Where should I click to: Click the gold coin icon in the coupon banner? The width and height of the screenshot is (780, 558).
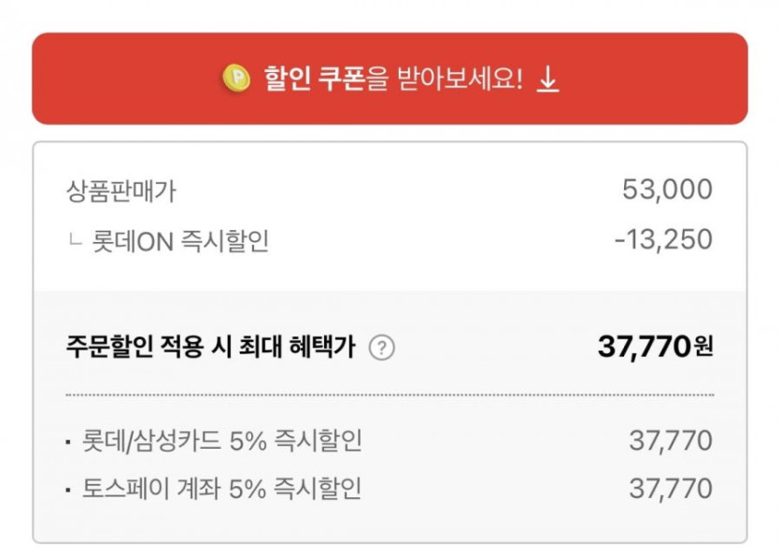(x=236, y=79)
